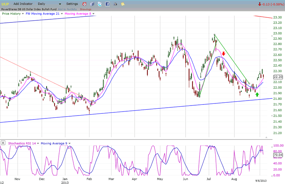This screenshot has width=285, height=184.
Task: Open the yellow sticky notes icon
Action: pyautogui.click(x=123, y=4)
